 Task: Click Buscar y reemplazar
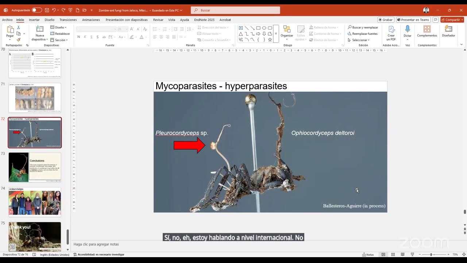pos(363,27)
